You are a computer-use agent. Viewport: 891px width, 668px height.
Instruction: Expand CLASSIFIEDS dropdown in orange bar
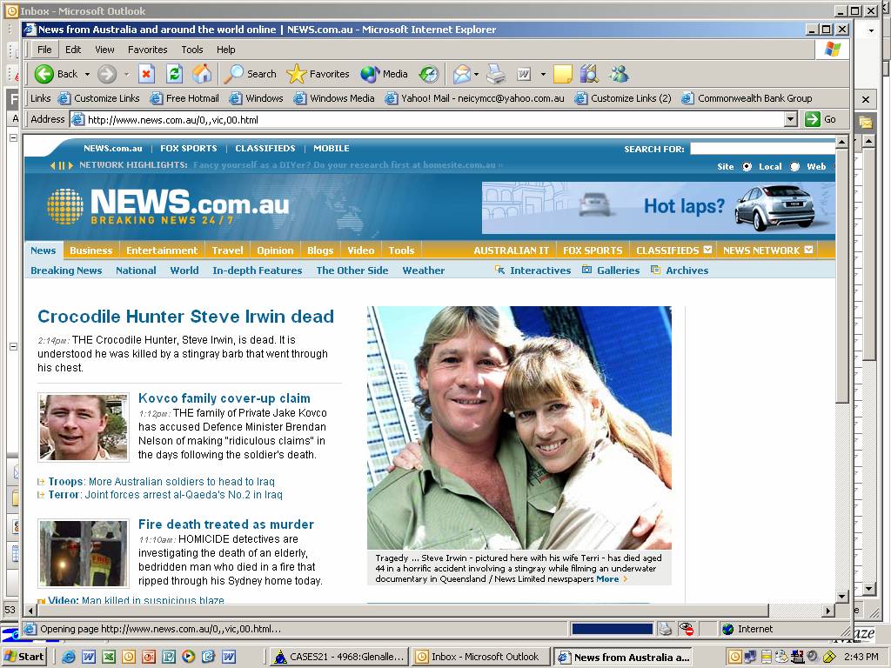707,250
